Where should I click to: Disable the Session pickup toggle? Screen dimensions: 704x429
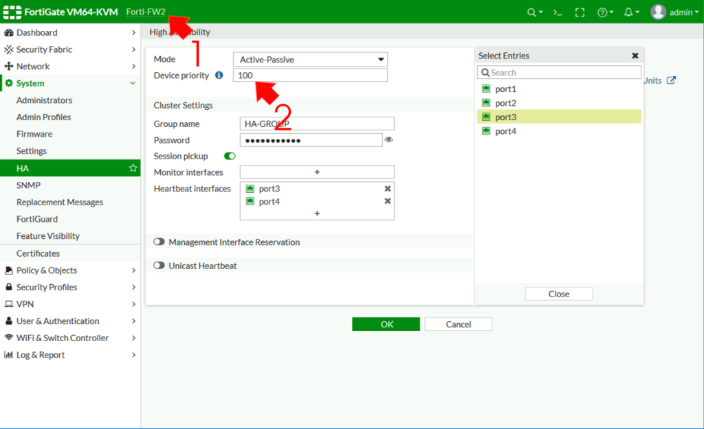tap(228, 156)
